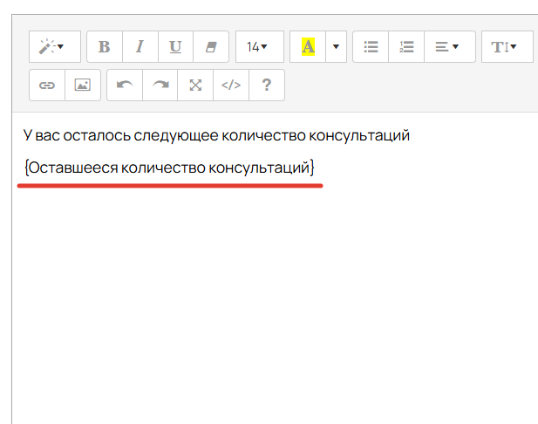This screenshot has width=538, height=424.
Task: Open the code view
Action: 231,85
